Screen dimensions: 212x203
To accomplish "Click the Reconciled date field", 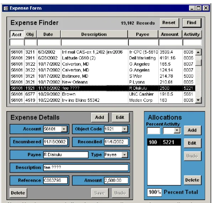I will coord(116,142).
